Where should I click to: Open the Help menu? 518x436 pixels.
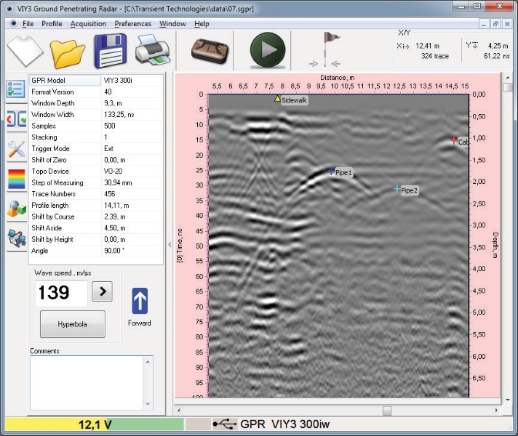(202, 24)
